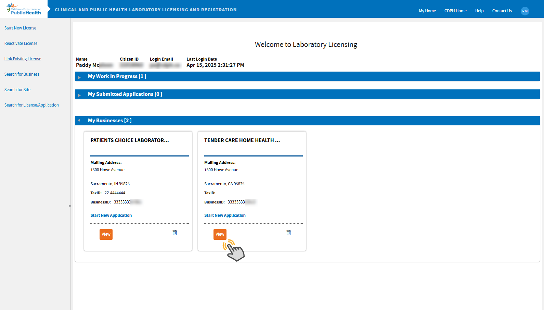Start new application for Patients Choice Laboratory

(x=111, y=215)
